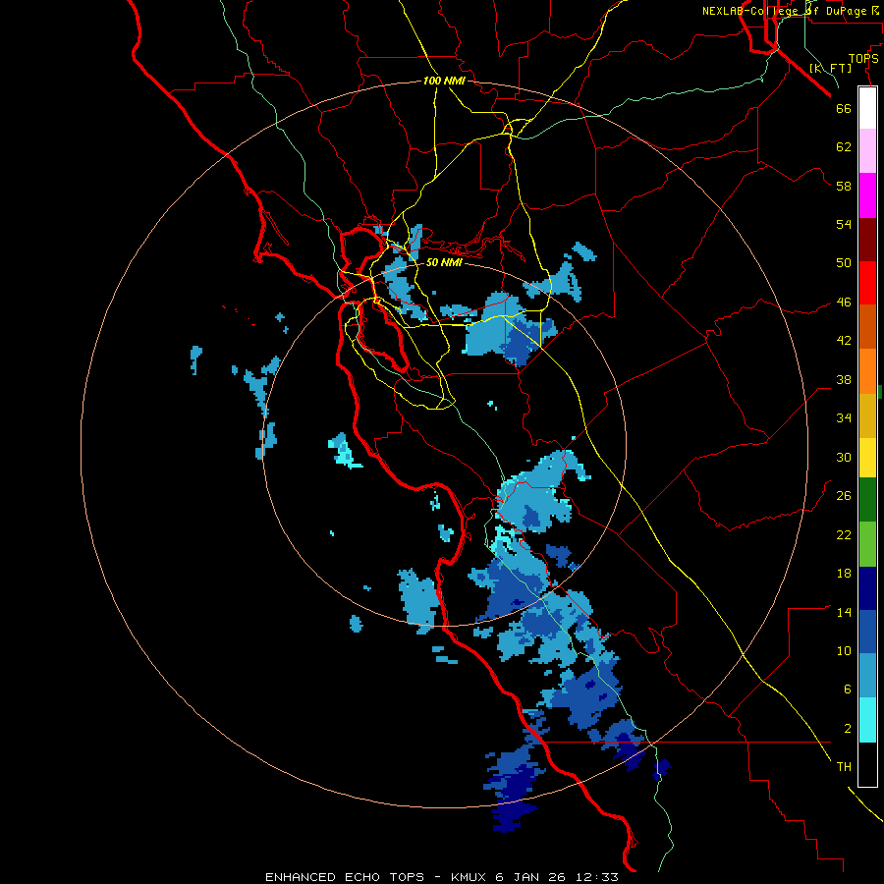Click the yellow swatch between 30 and 34
The image size is (884, 884).
tap(867, 458)
